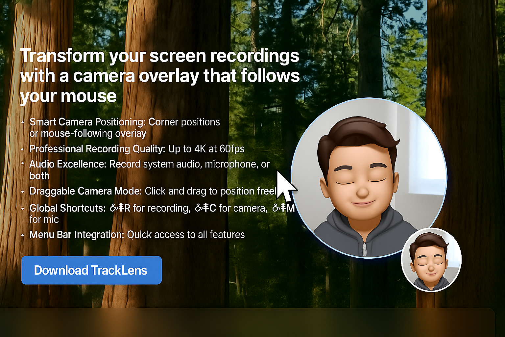Click the shortcut symbol before M for mic
This screenshot has width=505, height=337.
tap(279, 208)
